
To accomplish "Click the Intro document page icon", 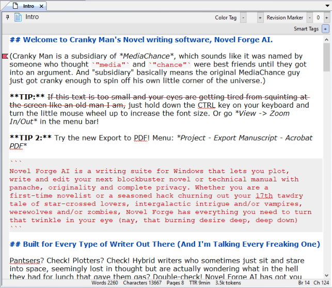I will coord(18,18).
